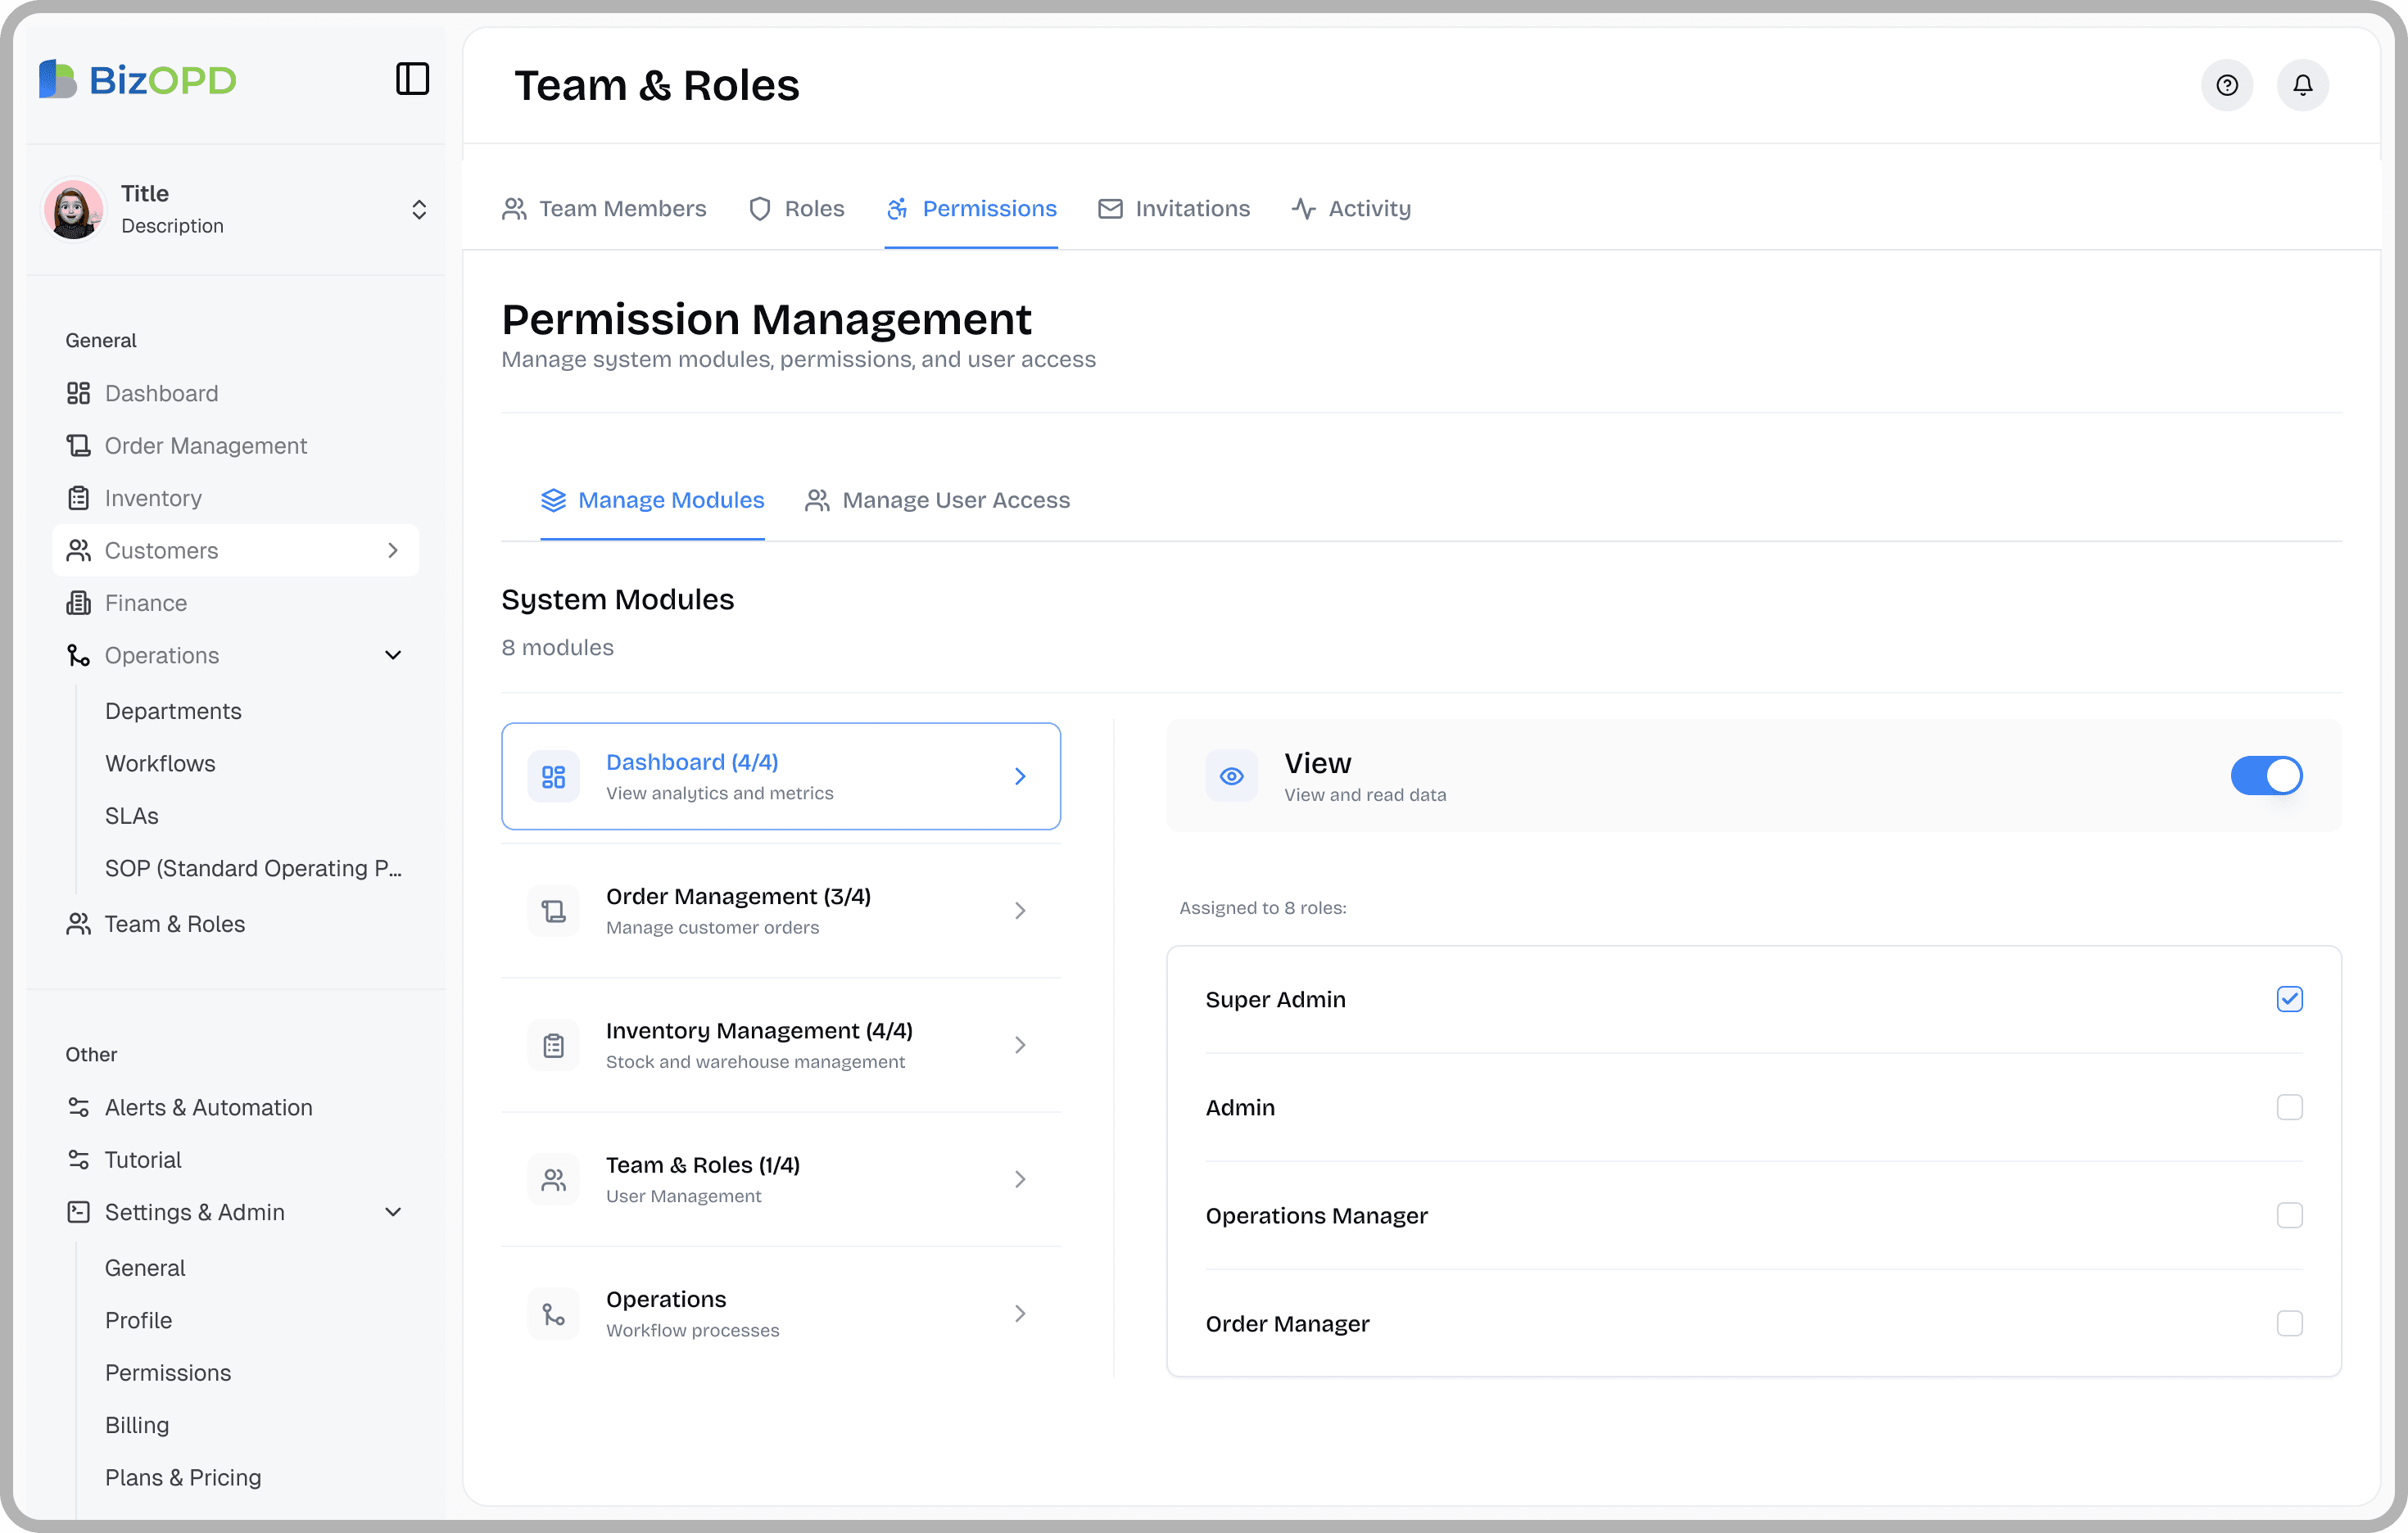Click Inventory Management module icon
The height and width of the screenshot is (1533, 2408).
click(553, 1045)
